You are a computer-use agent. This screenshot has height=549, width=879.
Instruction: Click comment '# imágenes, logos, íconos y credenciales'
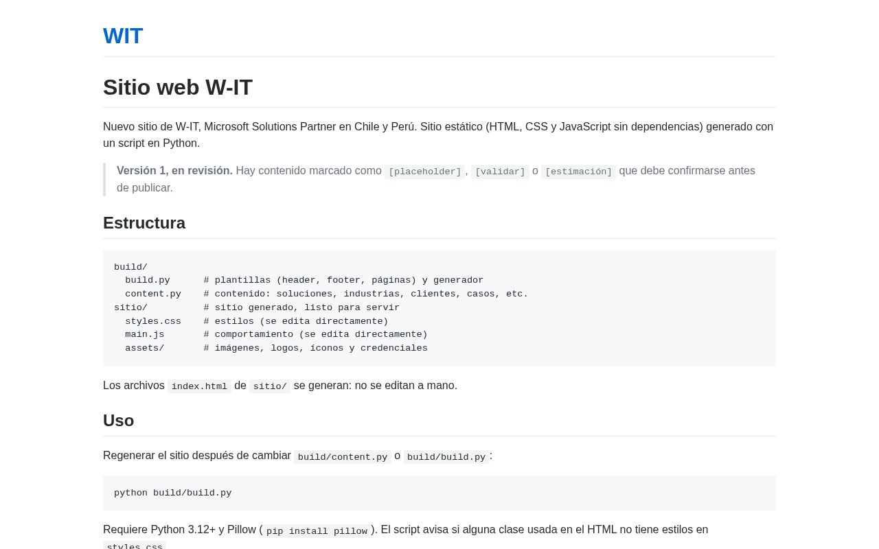click(315, 348)
